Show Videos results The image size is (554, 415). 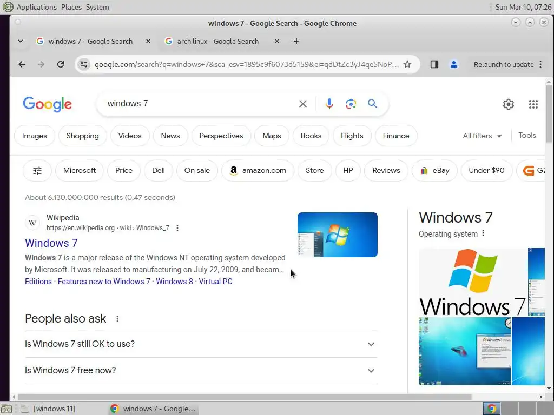[x=130, y=136]
